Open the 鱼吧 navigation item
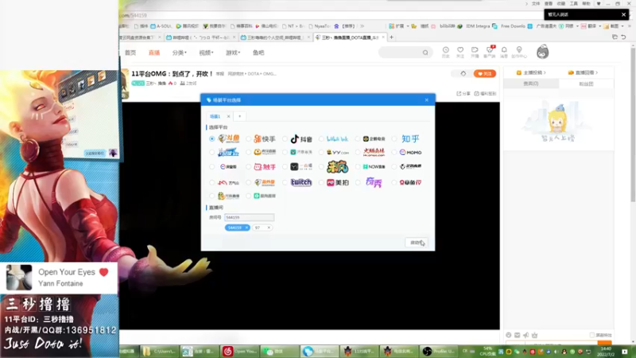The height and width of the screenshot is (358, 636). click(258, 53)
